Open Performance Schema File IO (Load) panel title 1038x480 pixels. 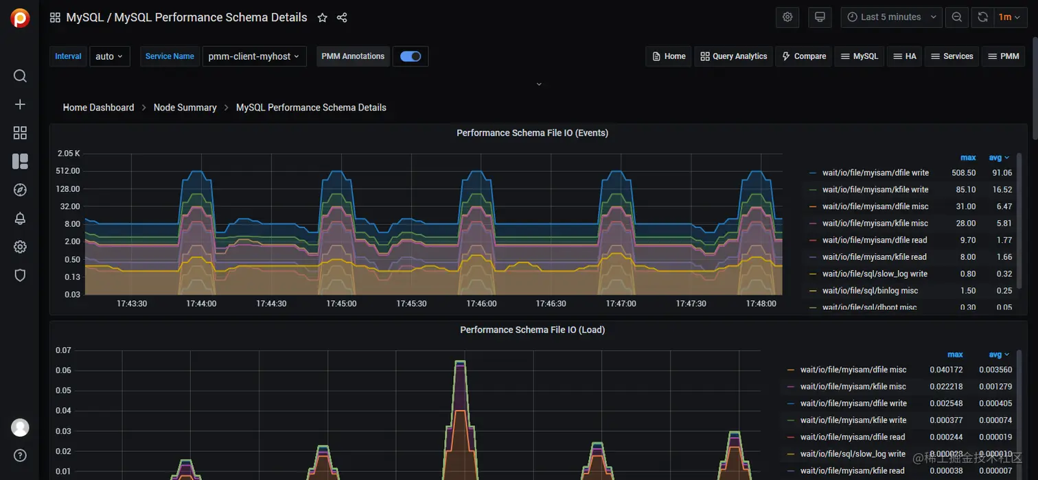tap(532, 330)
